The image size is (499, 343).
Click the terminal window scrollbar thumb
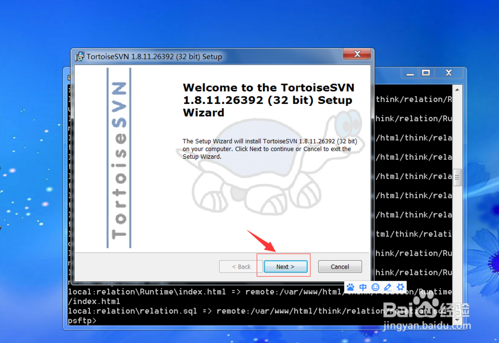(457, 177)
